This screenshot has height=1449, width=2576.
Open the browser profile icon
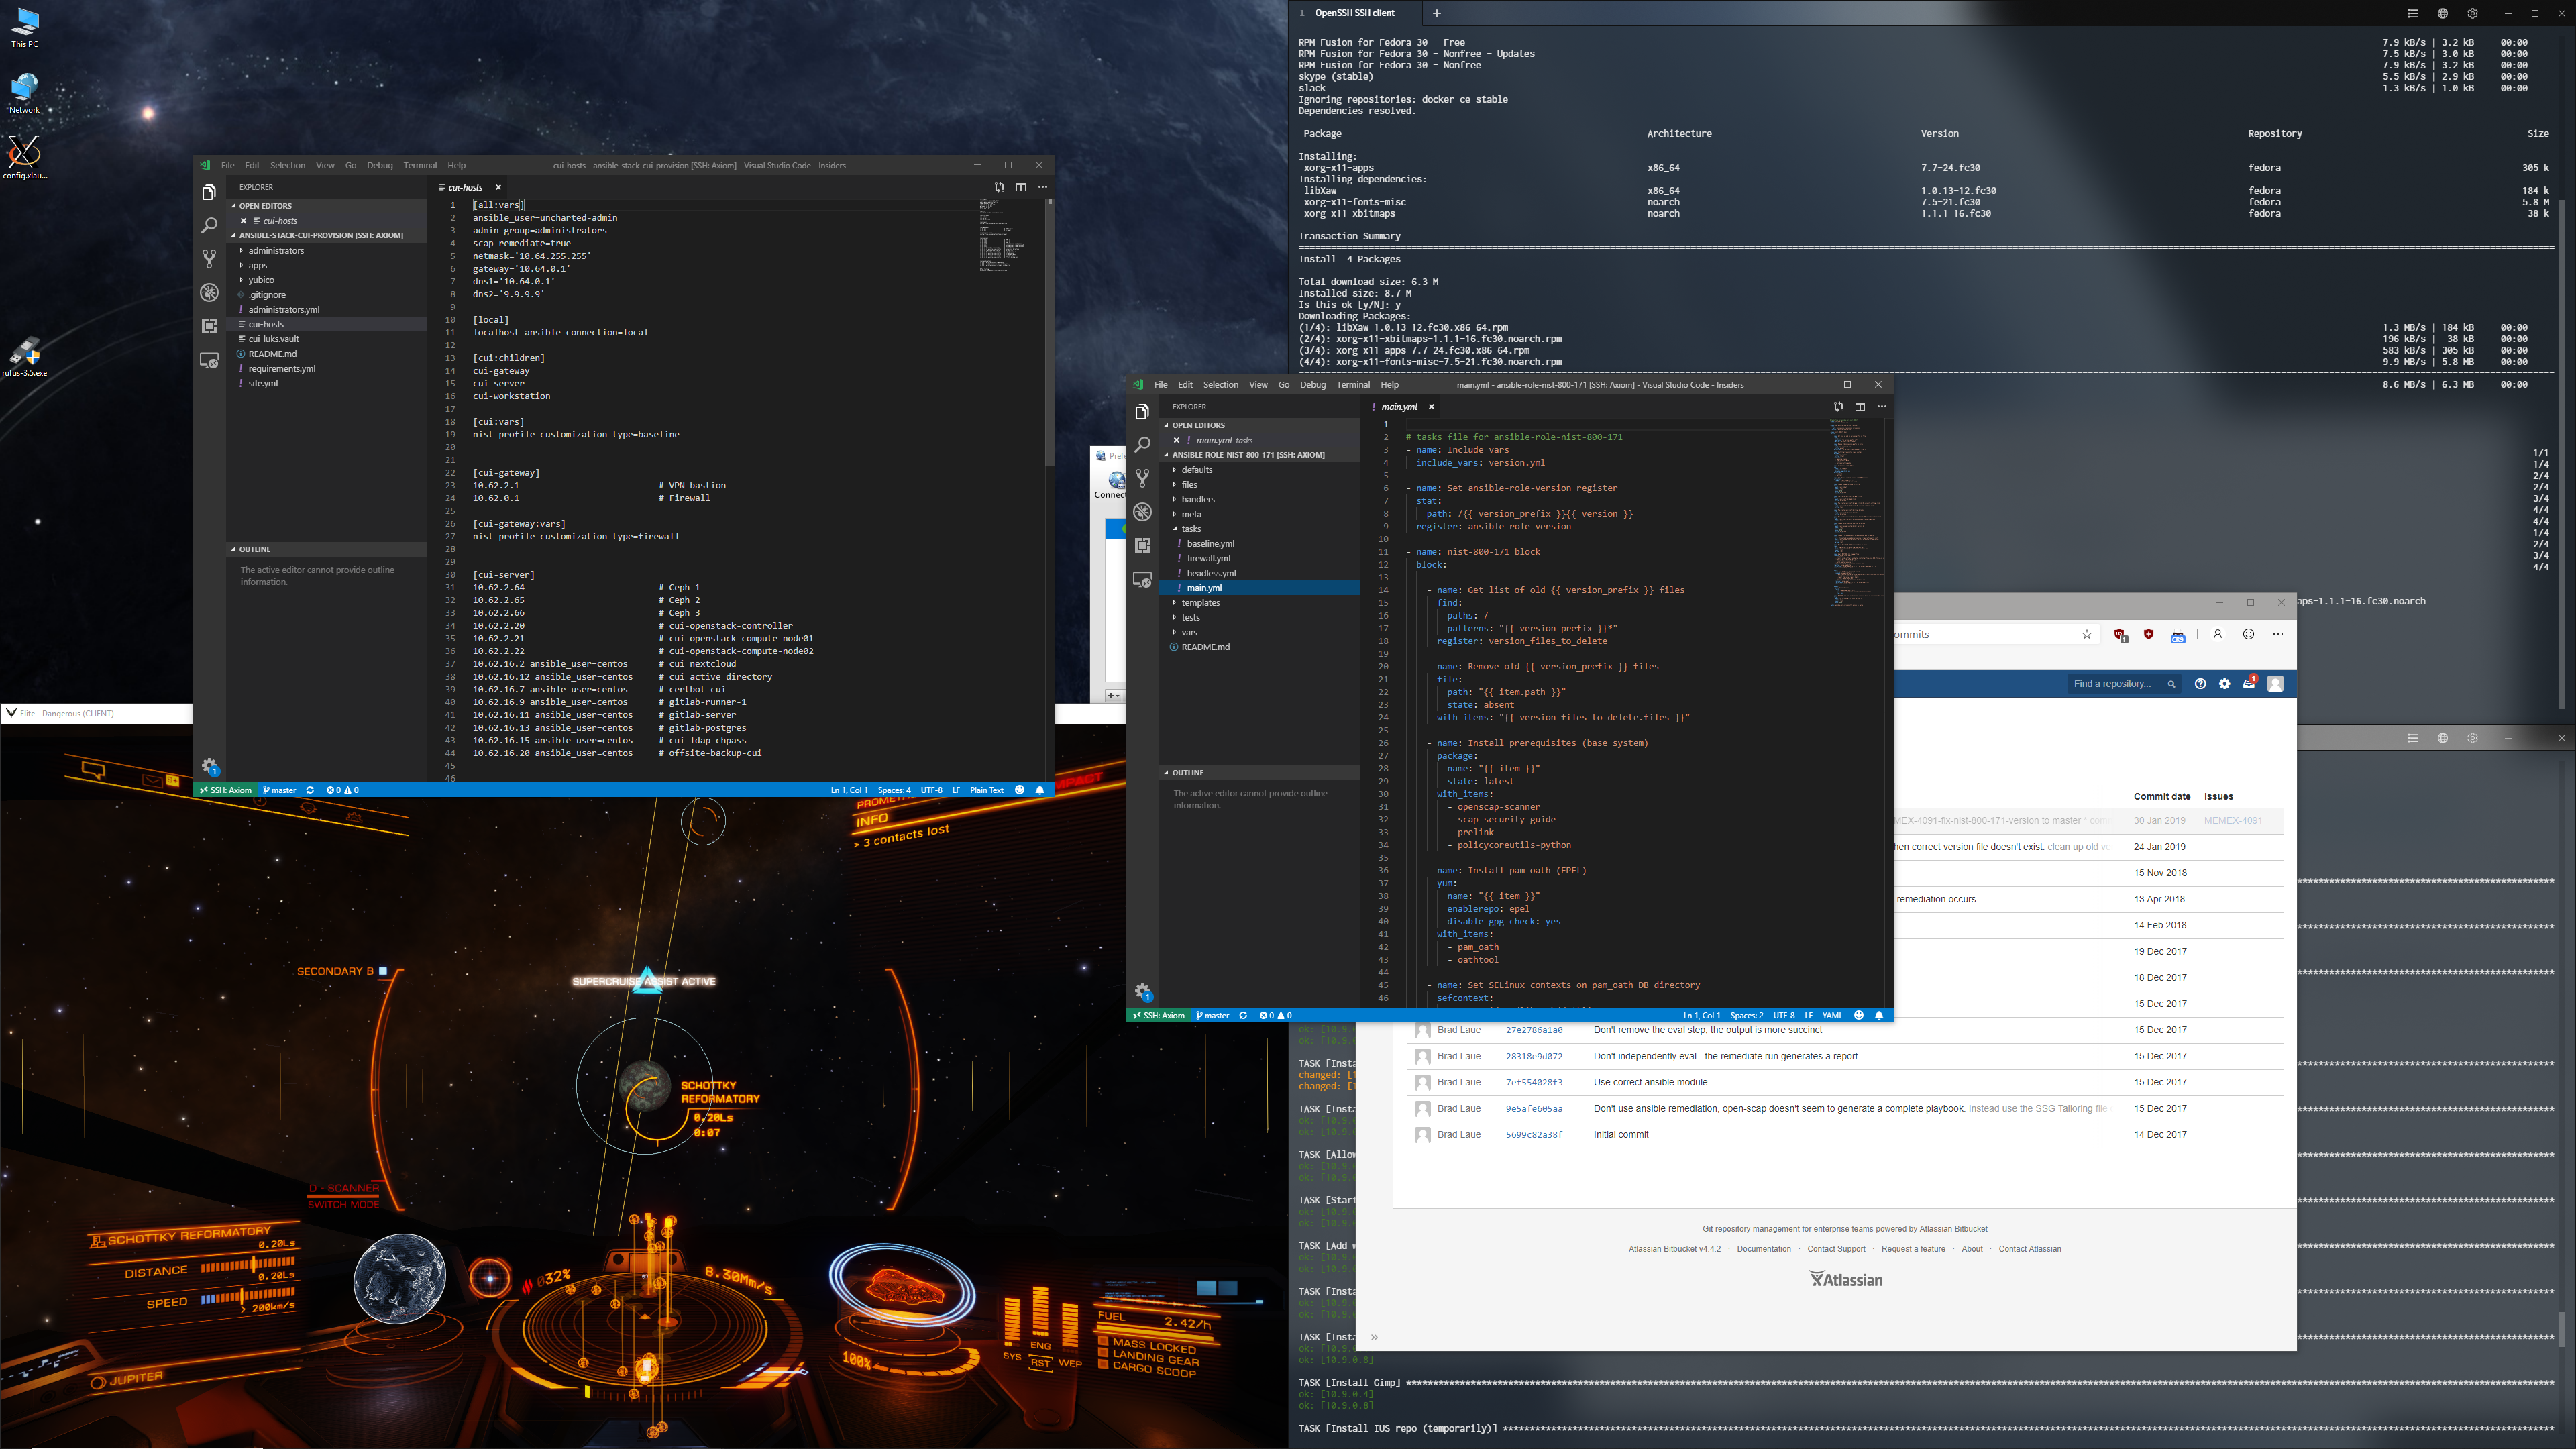point(2218,634)
